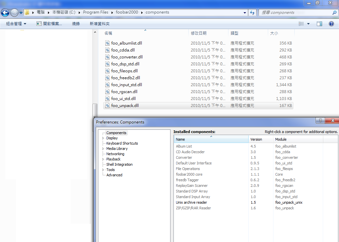Sort files by 修改日期 column header

[209, 33]
